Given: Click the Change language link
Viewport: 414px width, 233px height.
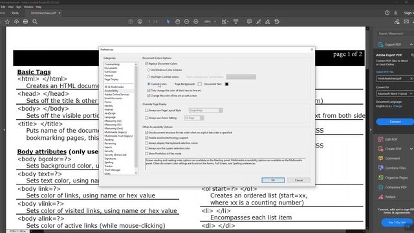Looking at the screenshot, I should [397, 106].
